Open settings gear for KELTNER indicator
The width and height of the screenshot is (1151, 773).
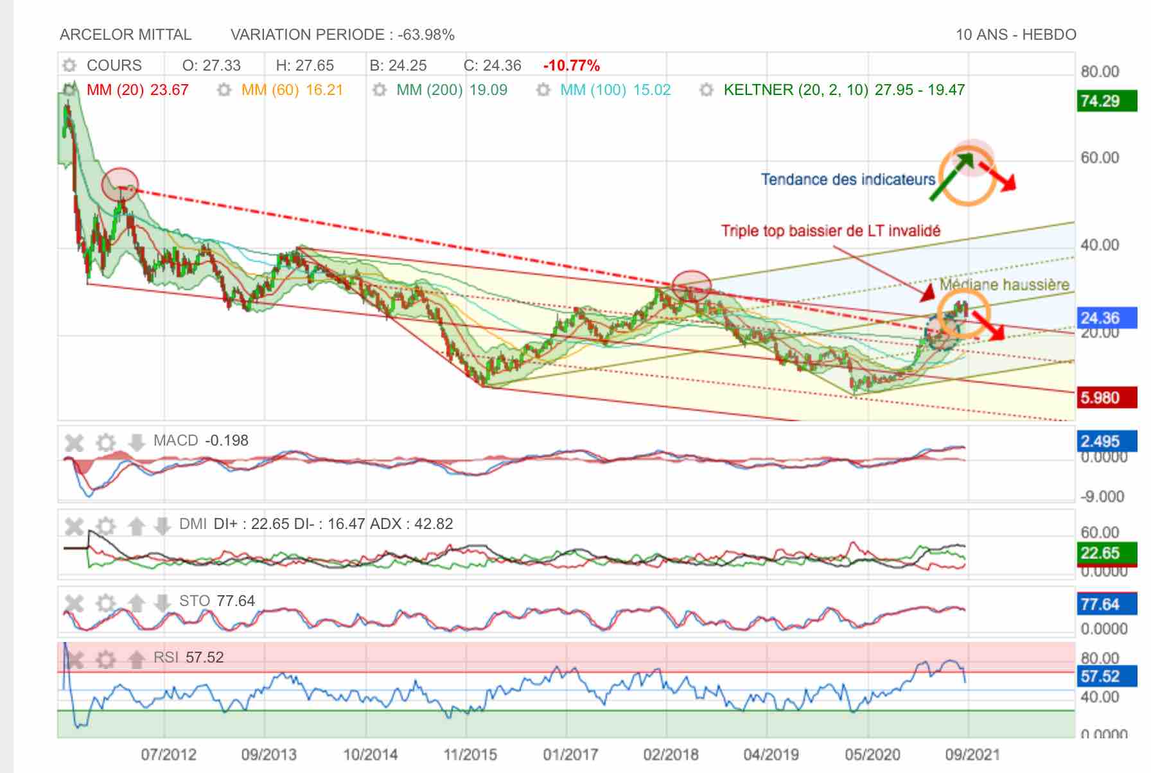(707, 90)
